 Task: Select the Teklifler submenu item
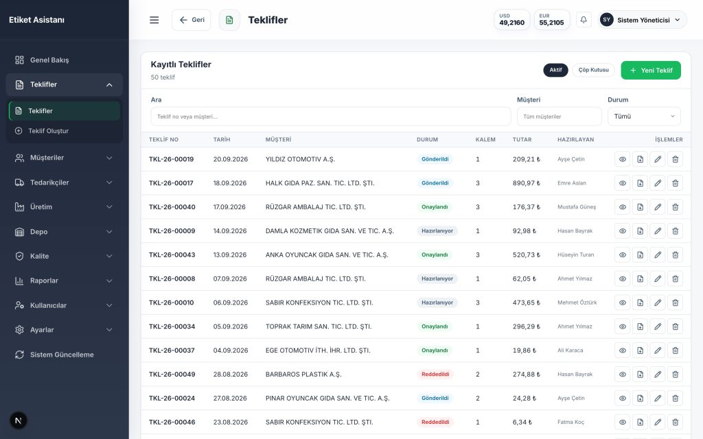click(x=64, y=111)
